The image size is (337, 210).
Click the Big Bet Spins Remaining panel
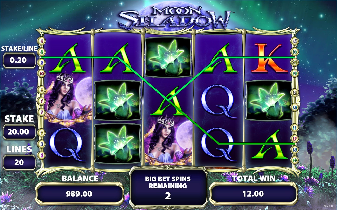(168, 187)
